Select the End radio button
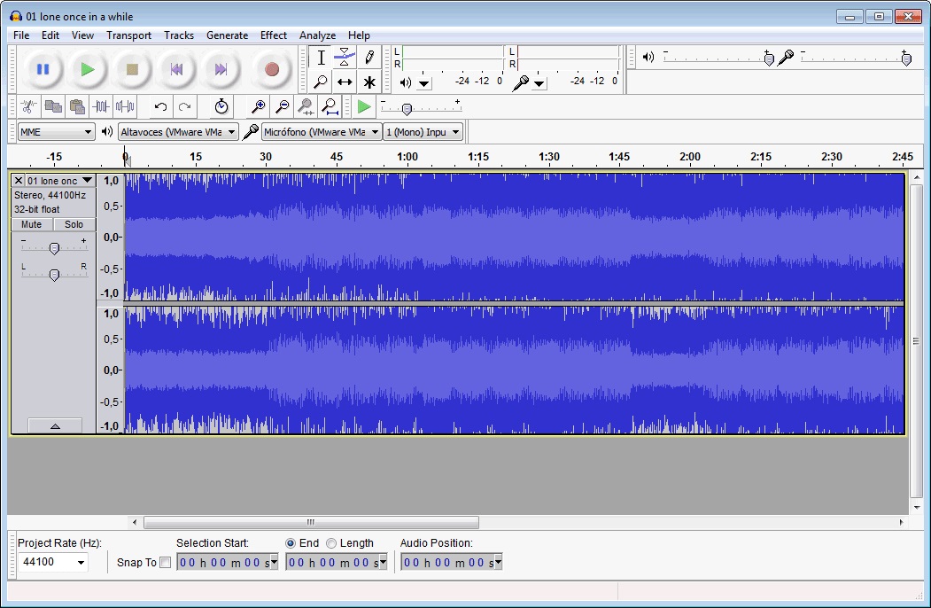This screenshot has width=931, height=608. coord(291,543)
